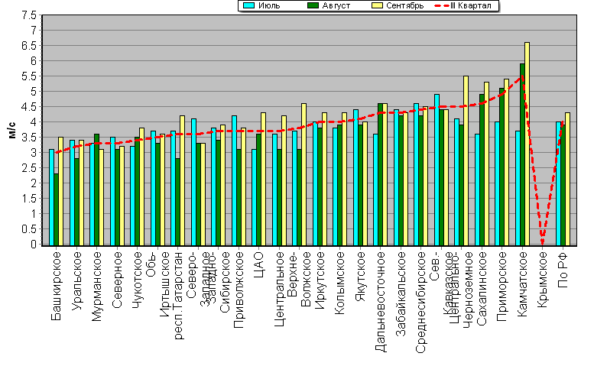594x366 pixels.
Task: Click the Иртышское category label
Action: 165,284
